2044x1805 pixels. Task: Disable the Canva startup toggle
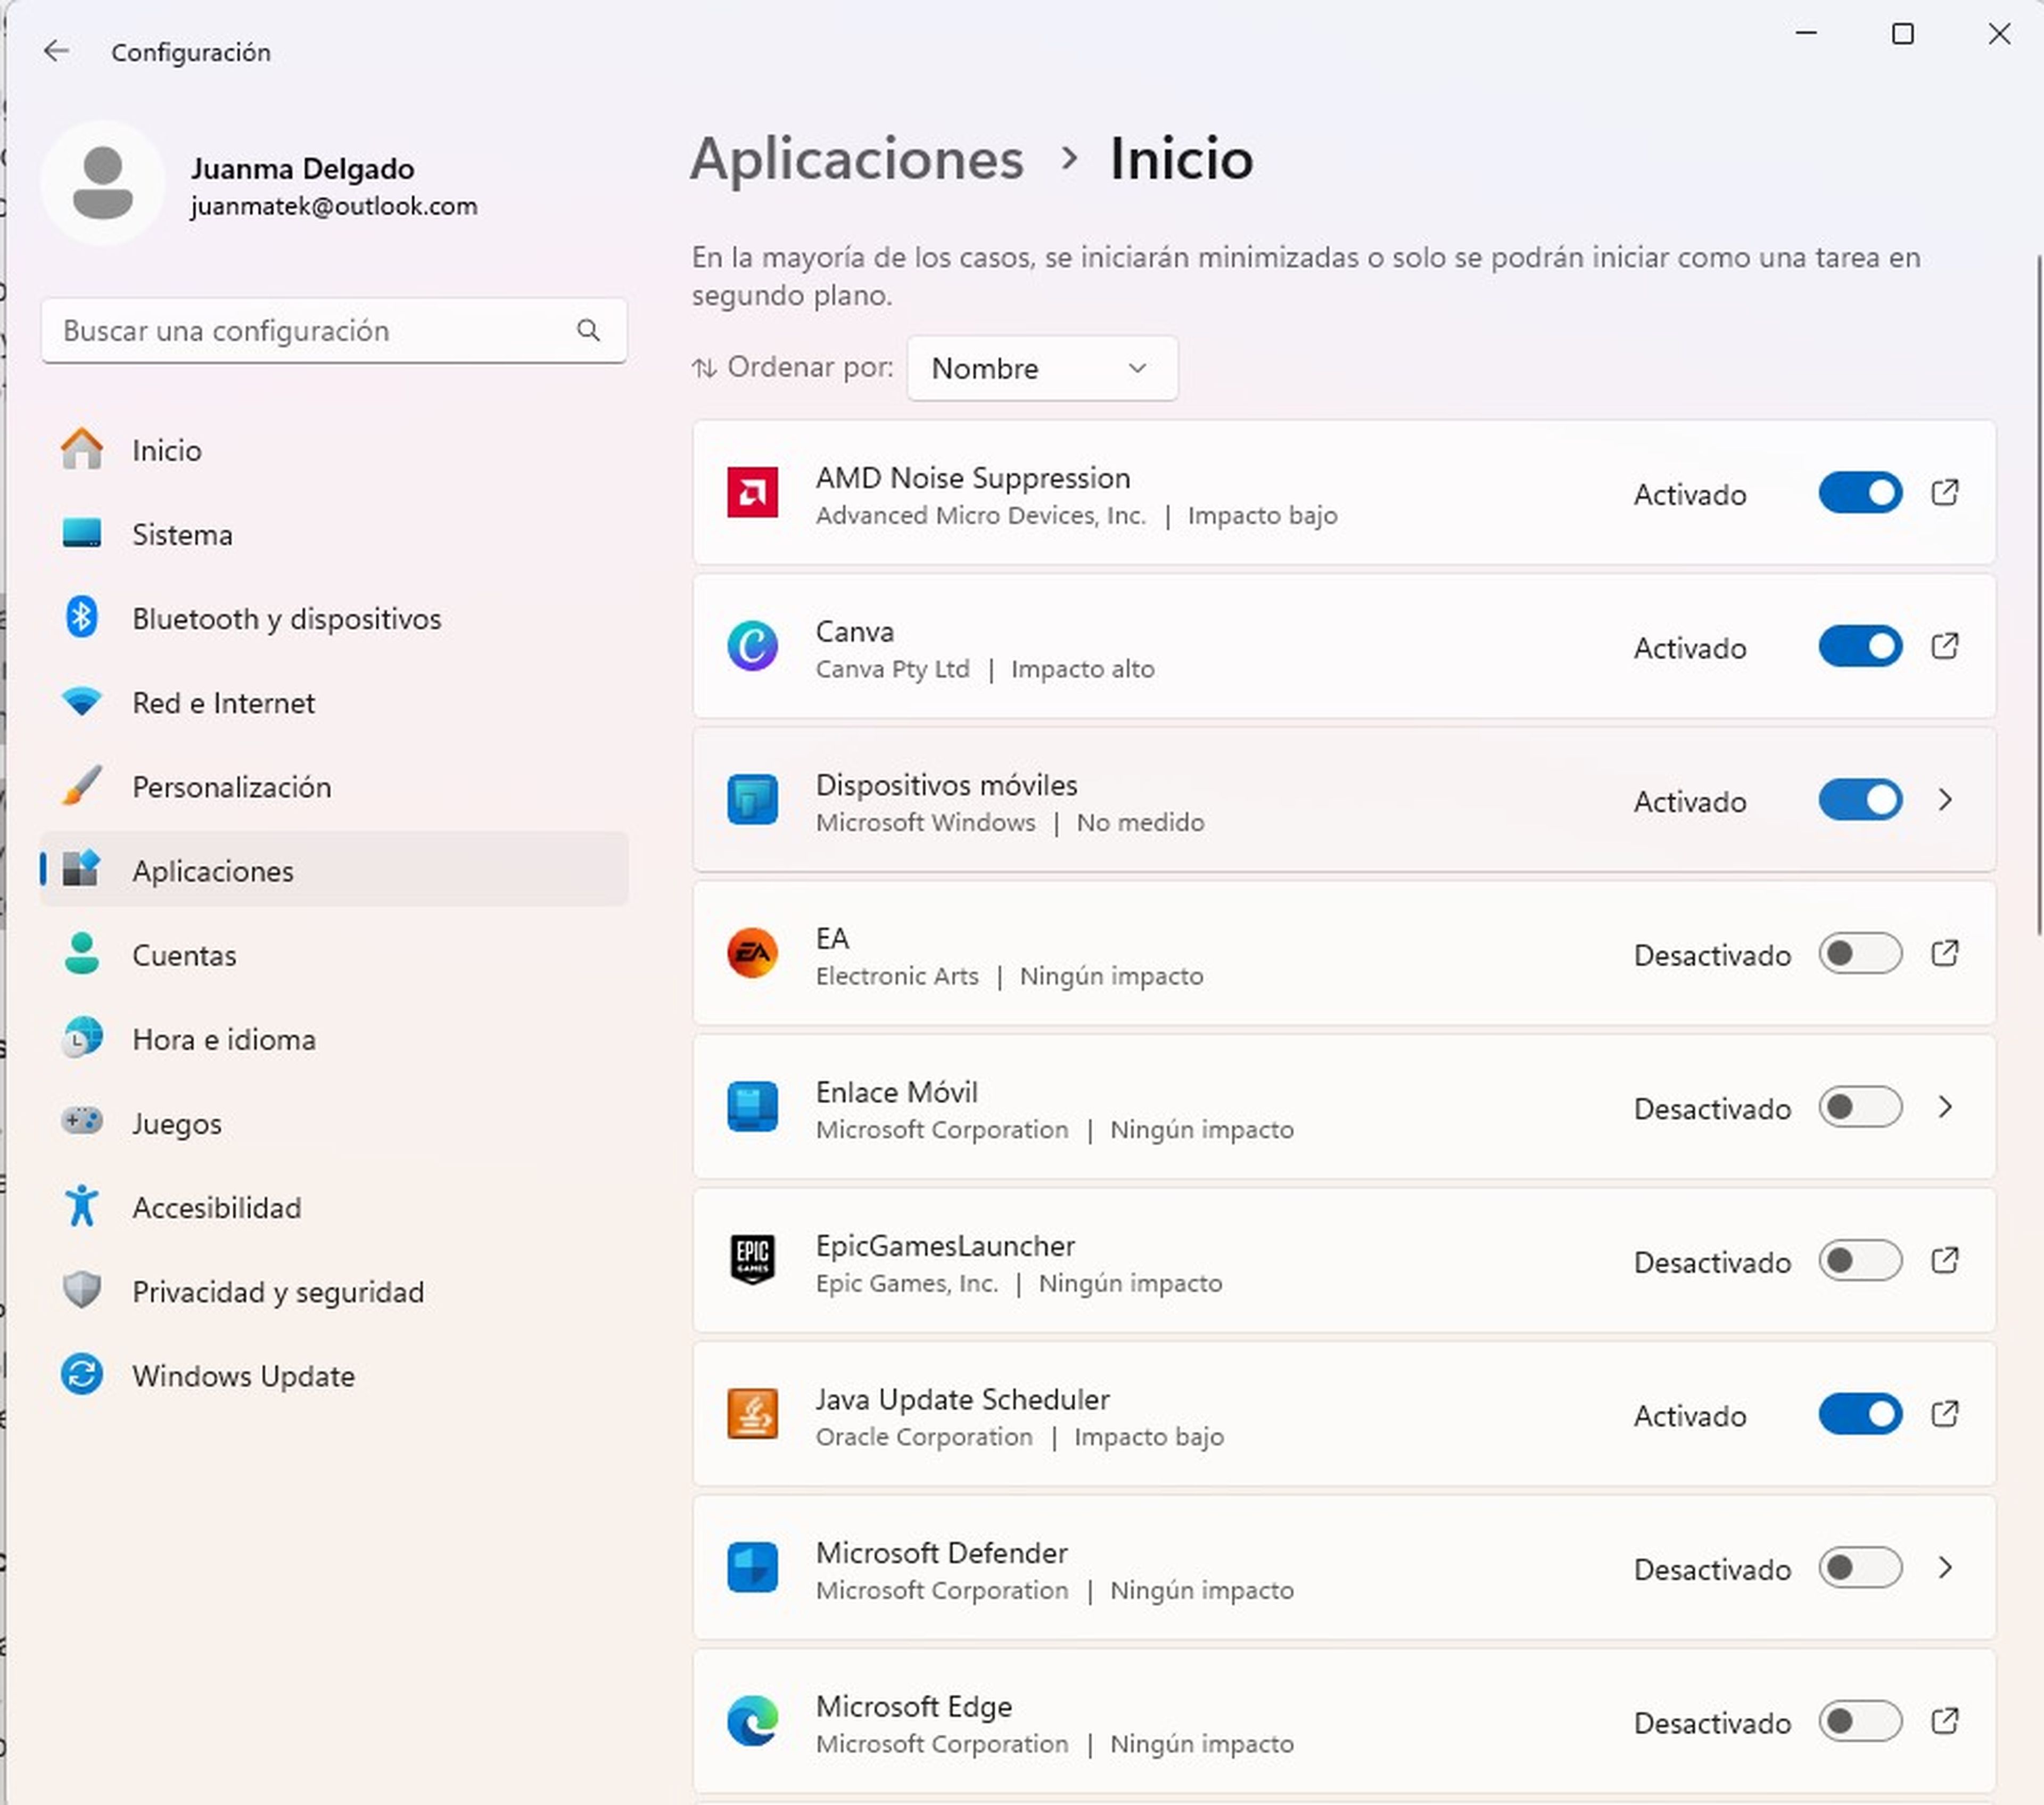[1859, 646]
